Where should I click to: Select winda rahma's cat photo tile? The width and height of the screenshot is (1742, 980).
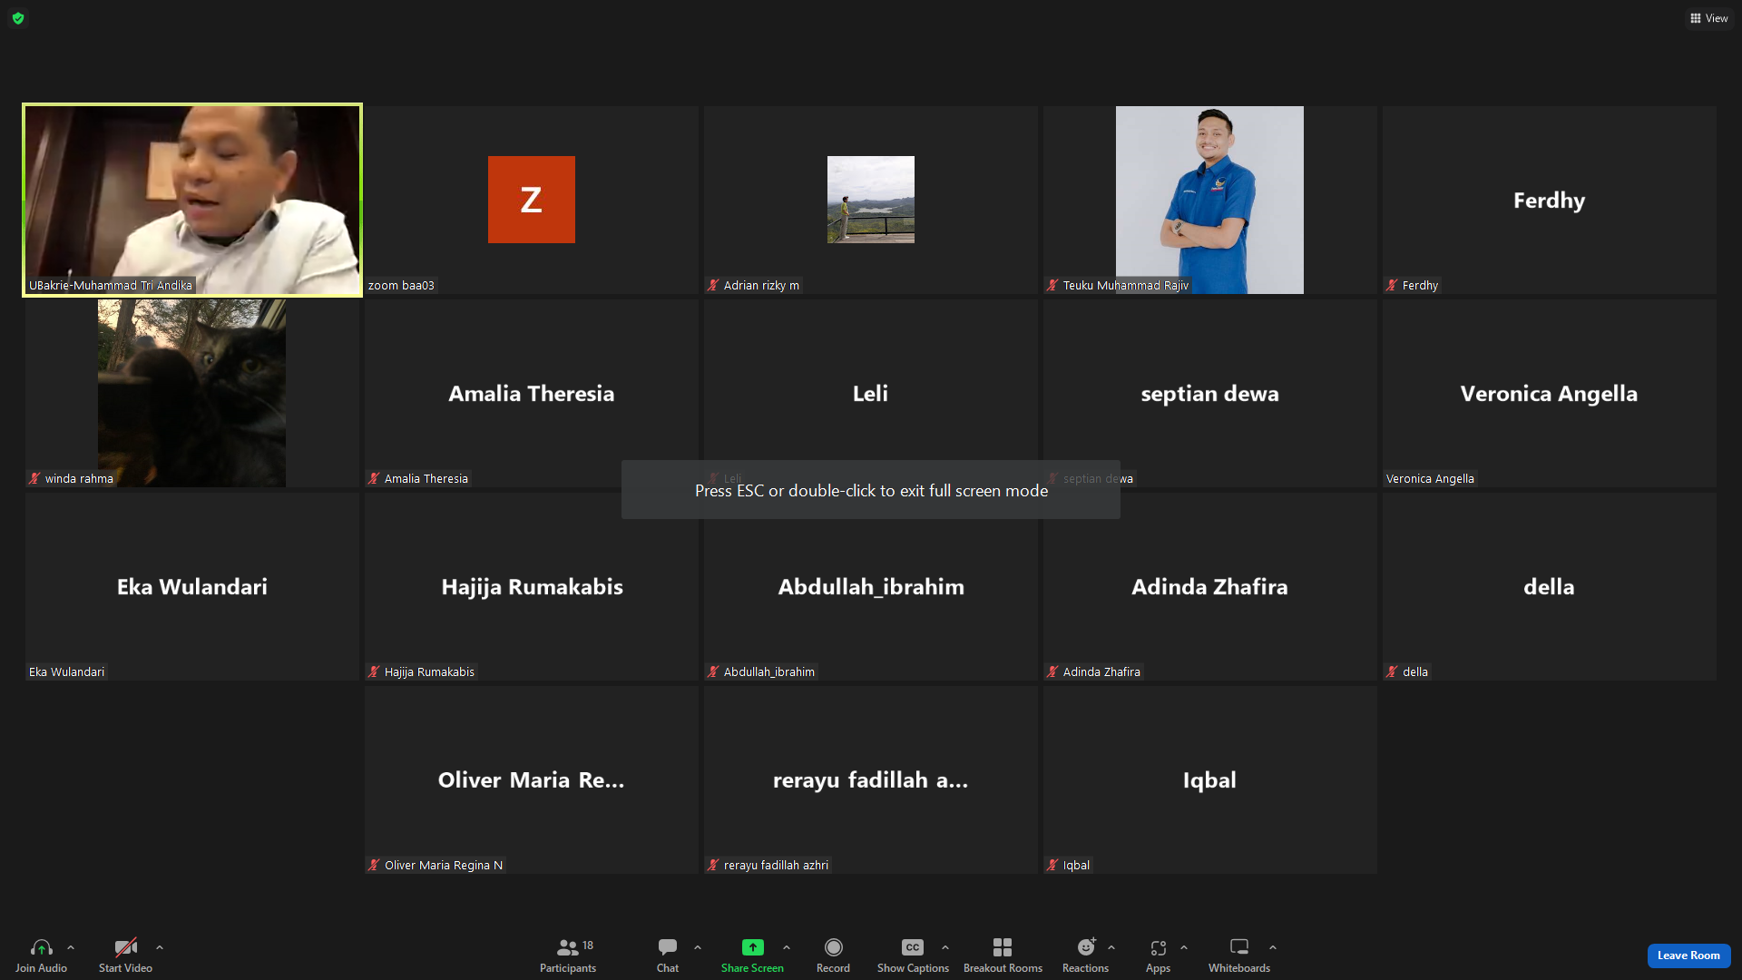tap(191, 393)
